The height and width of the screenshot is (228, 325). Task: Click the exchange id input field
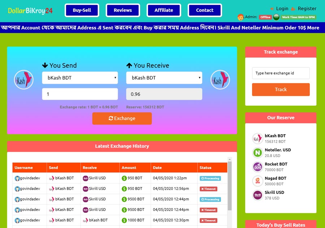pyautogui.click(x=281, y=73)
